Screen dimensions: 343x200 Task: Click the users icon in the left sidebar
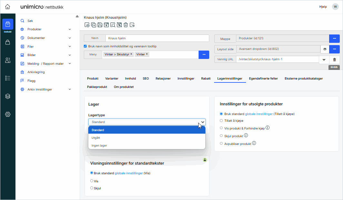pos(7,60)
